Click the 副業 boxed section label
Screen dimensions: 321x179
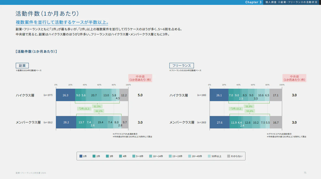point(22,65)
